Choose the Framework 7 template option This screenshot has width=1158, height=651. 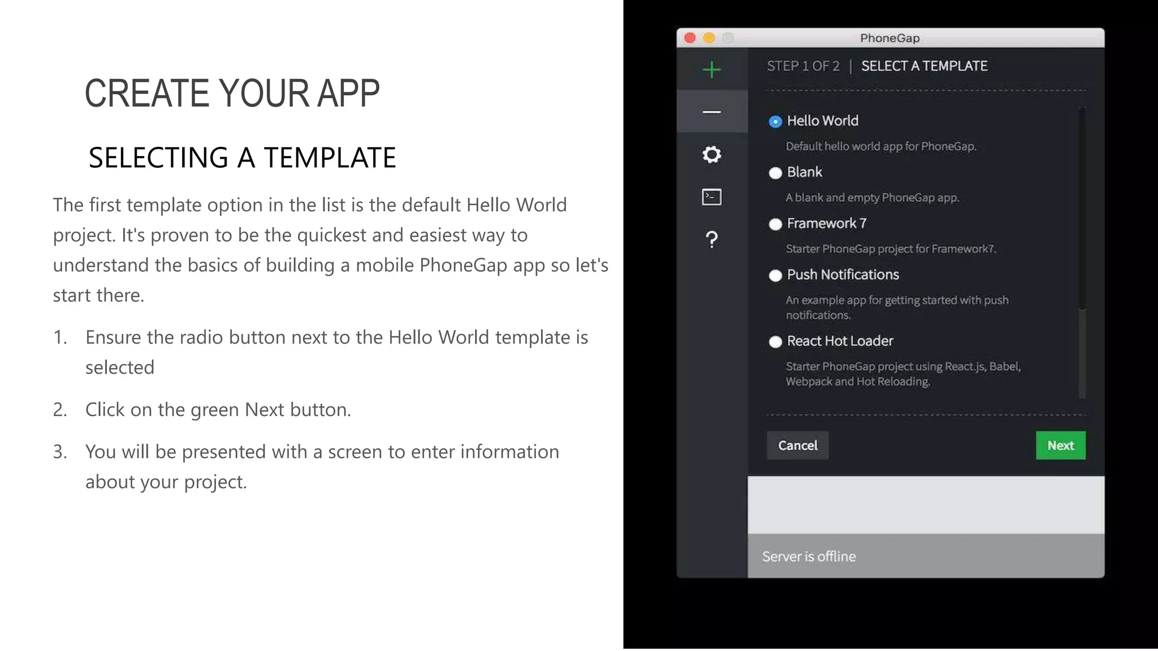775,224
